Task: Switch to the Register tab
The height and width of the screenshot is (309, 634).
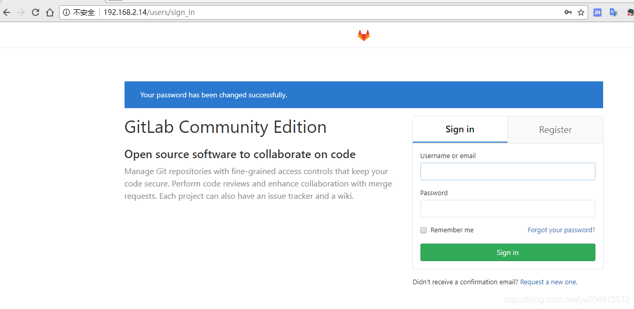Action: [x=555, y=130]
